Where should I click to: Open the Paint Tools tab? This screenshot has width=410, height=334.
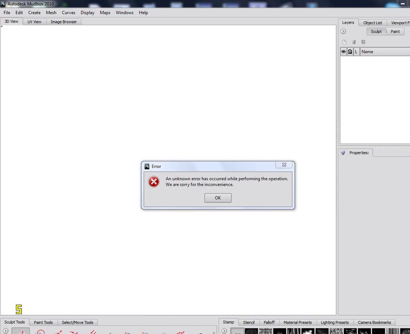tap(43, 322)
